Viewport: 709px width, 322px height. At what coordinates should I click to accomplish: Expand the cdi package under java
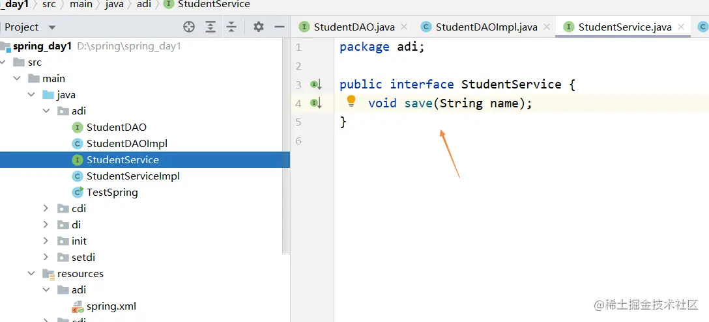point(46,209)
